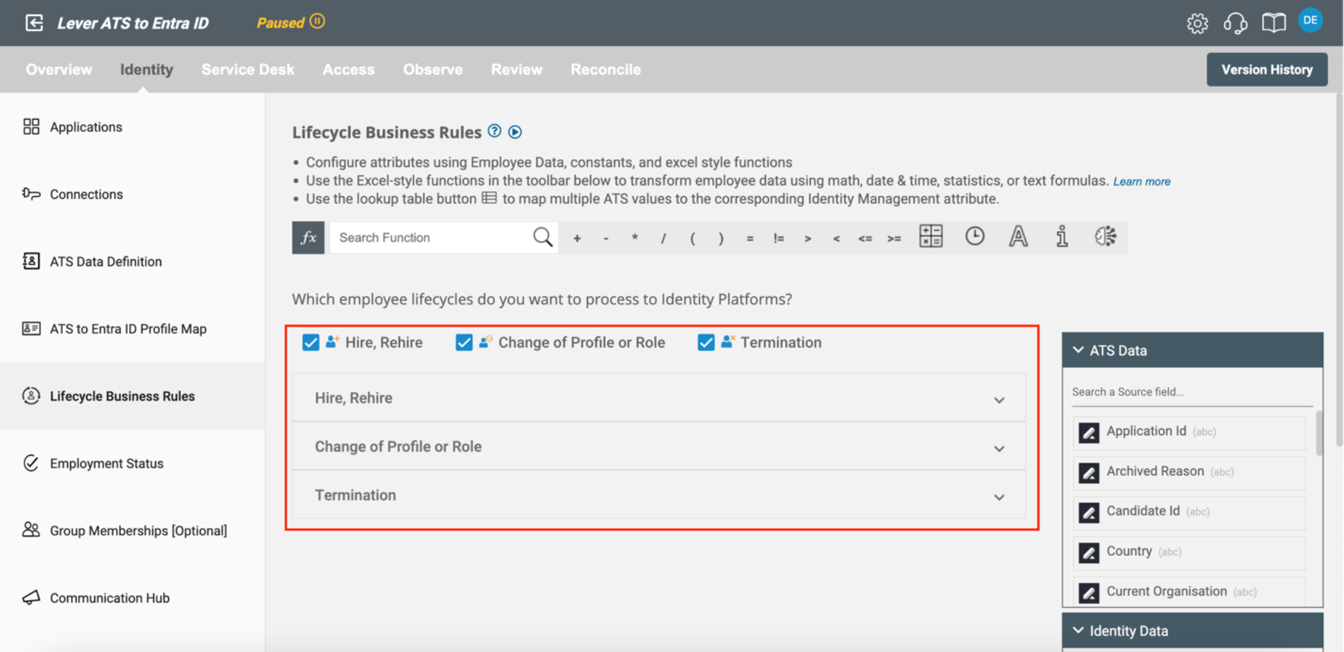Open the Service Desk tab
The width and height of the screenshot is (1344, 652).
[248, 69]
